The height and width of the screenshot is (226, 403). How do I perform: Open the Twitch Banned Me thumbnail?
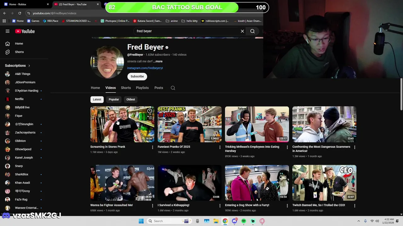click(324, 183)
